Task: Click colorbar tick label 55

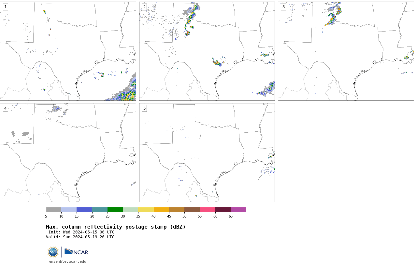Action: [200, 216]
